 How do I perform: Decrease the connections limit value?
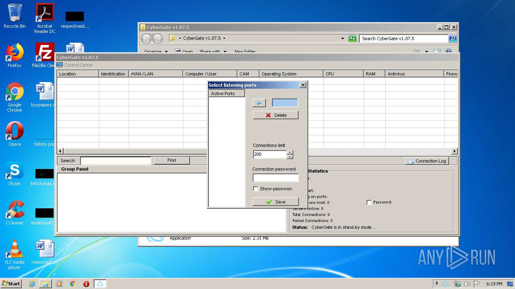pos(290,157)
